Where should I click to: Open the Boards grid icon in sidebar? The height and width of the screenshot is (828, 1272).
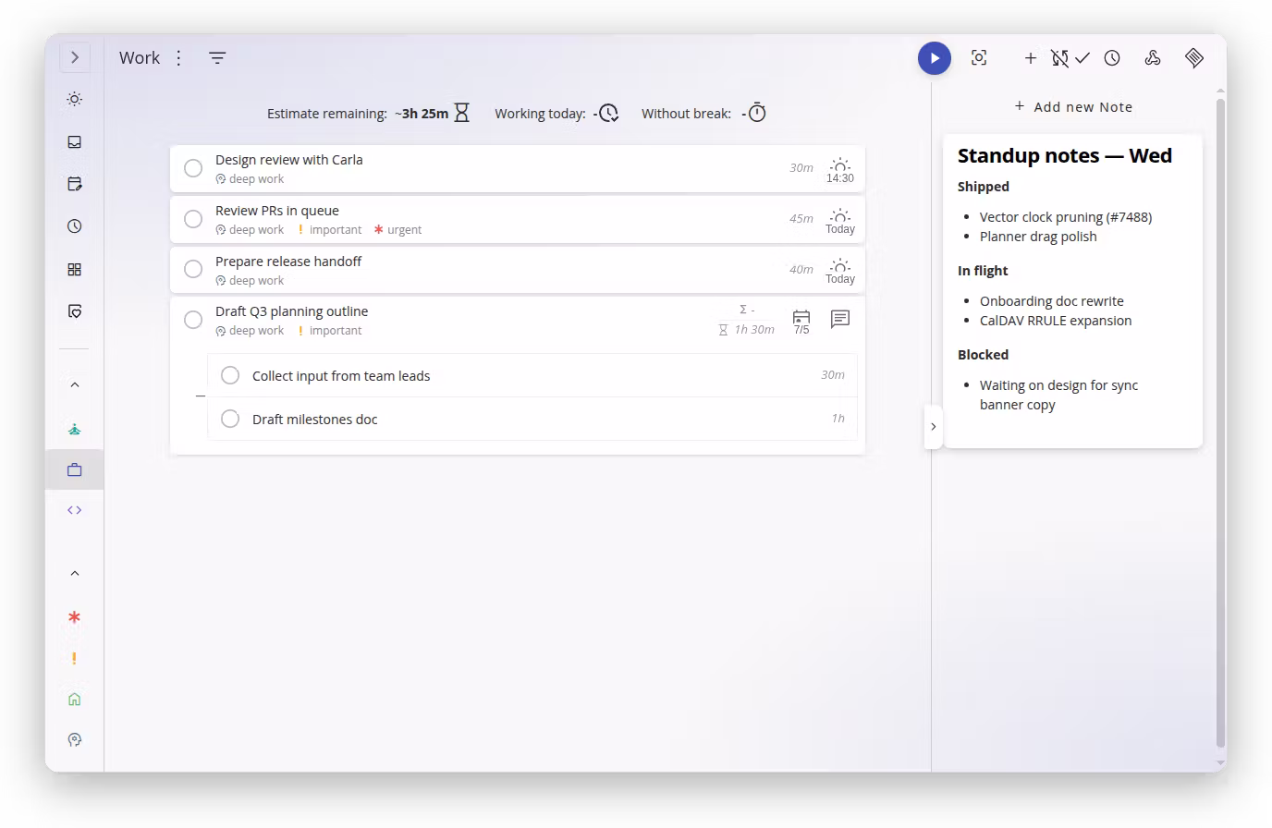point(75,270)
